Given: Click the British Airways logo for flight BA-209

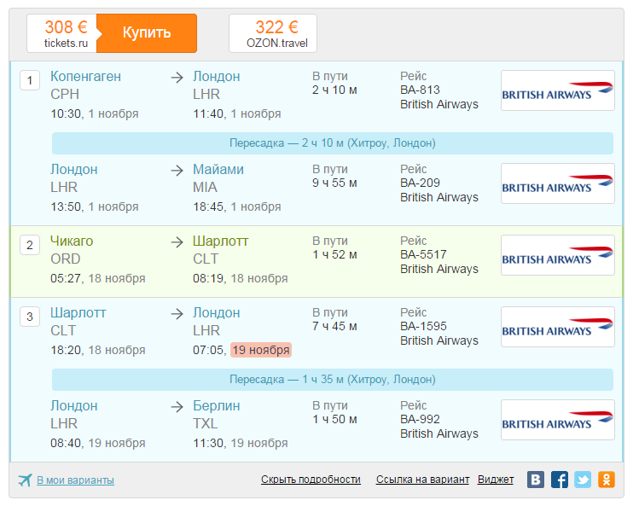Looking at the screenshot, I should pos(558,183).
